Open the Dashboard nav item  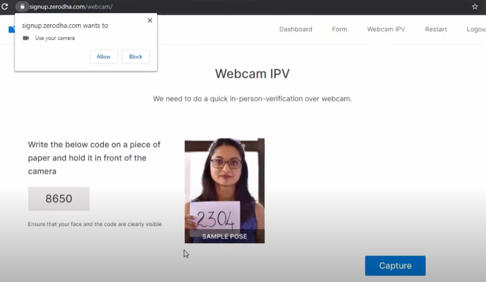tap(296, 29)
